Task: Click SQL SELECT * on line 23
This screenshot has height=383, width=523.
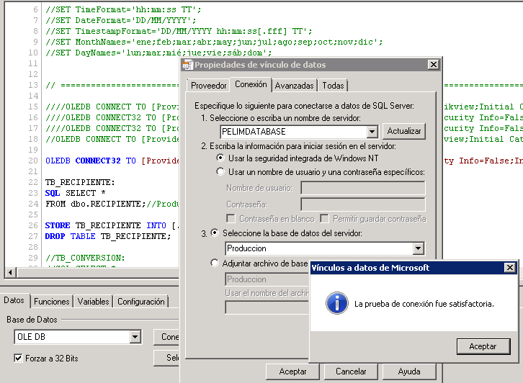Action: 76,193
